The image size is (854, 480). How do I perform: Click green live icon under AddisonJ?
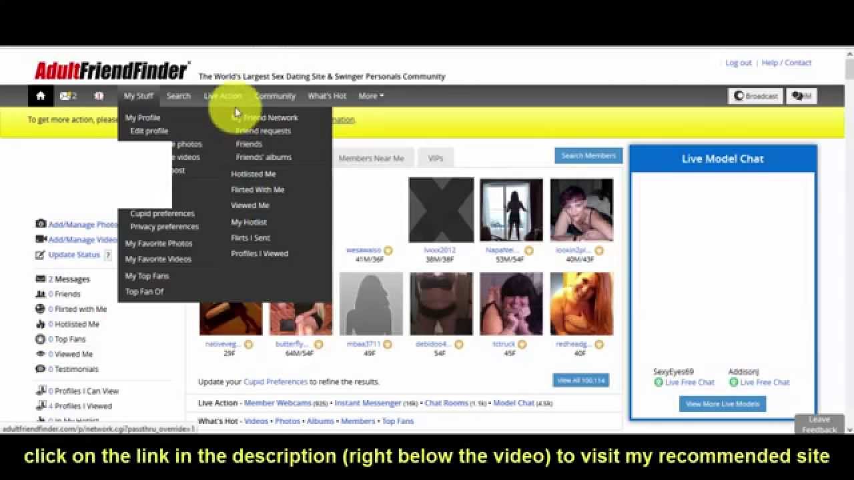coord(733,382)
